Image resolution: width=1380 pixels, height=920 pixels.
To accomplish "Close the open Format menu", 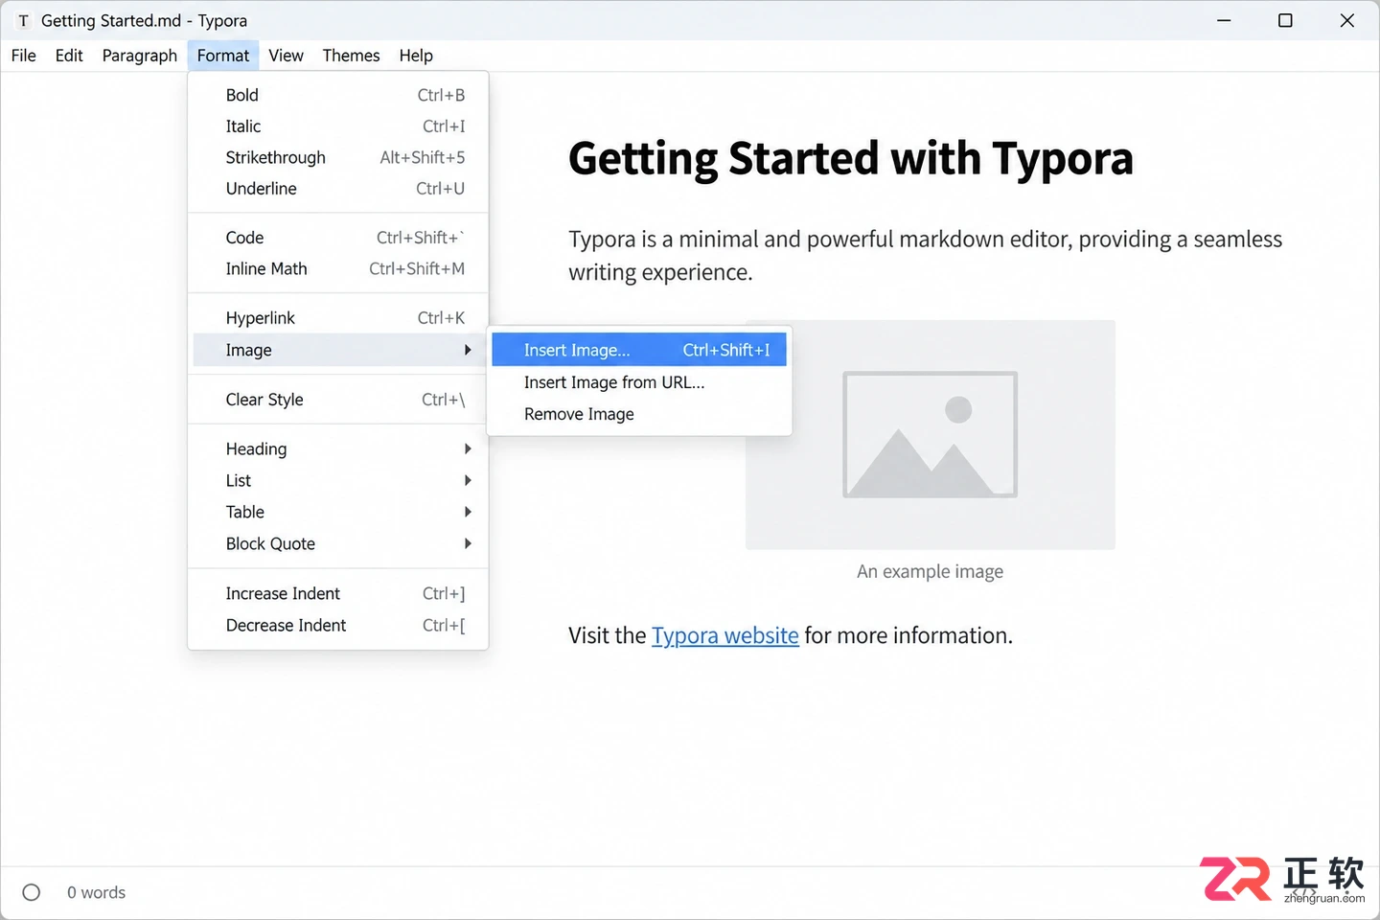I will 223,56.
